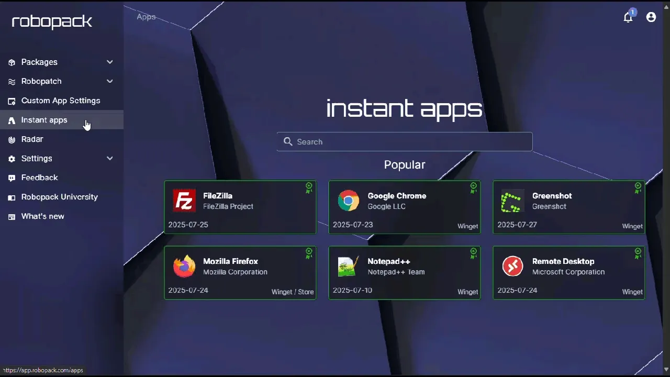
Task: Click the Mozilla Firefox app title
Action: coord(230,261)
